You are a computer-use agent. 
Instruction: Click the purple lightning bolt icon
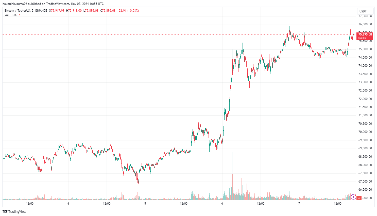353,197
